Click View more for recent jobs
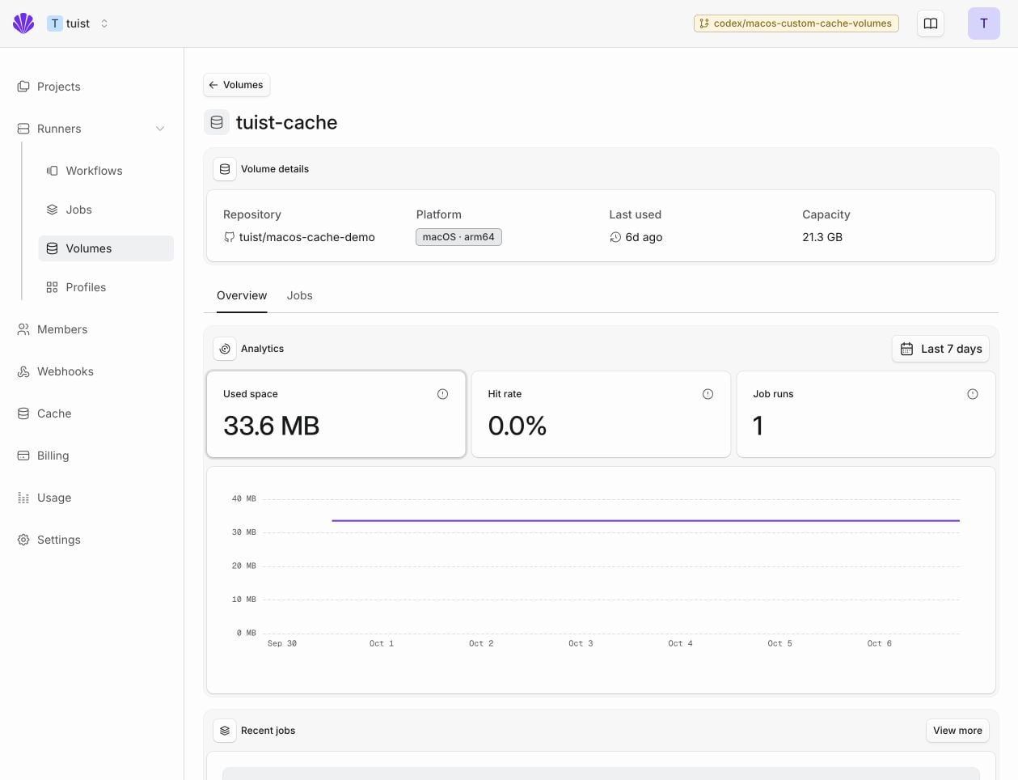 pyautogui.click(x=957, y=731)
